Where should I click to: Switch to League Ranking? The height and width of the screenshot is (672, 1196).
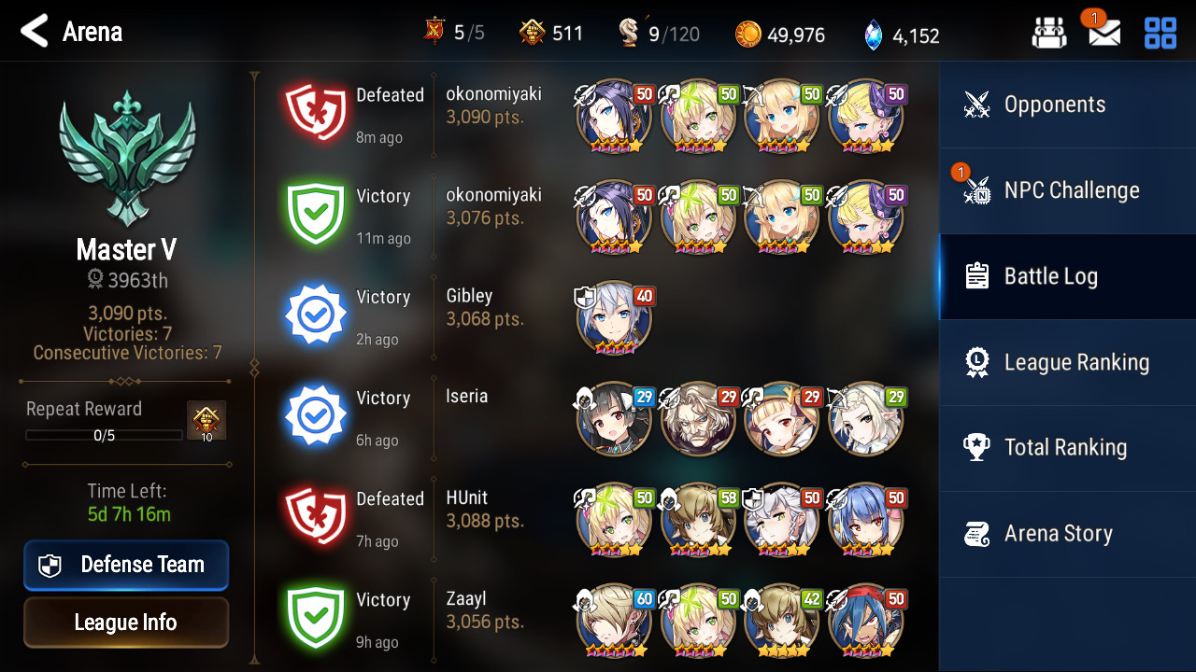(1067, 362)
